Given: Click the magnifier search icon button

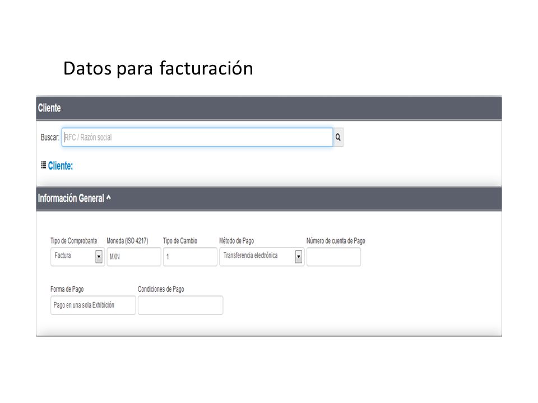Looking at the screenshot, I should point(338,138).
